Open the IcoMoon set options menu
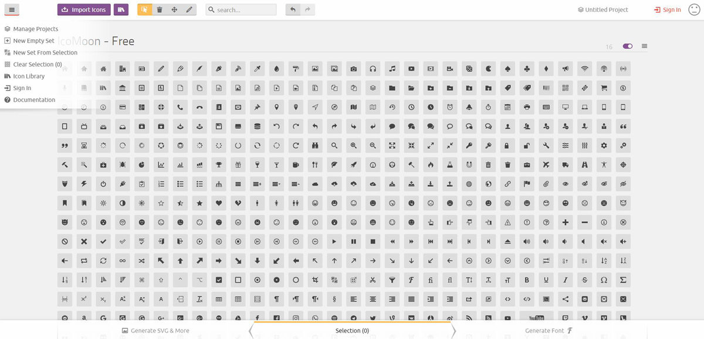Viewport: 704px width, 339px height. point(645,46)
